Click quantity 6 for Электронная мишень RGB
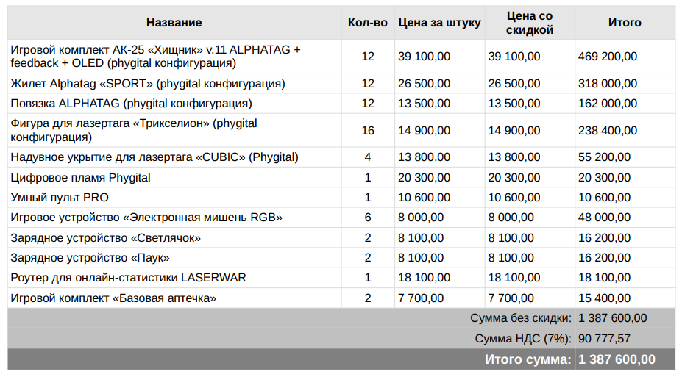 (x=367, y=218)
